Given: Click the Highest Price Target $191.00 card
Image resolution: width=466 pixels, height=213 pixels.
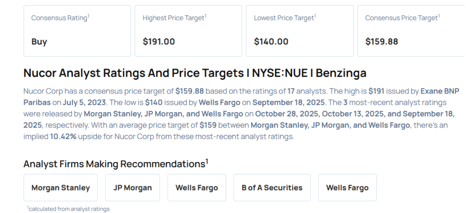Looking at the screenshot, I should pos(188,31).
